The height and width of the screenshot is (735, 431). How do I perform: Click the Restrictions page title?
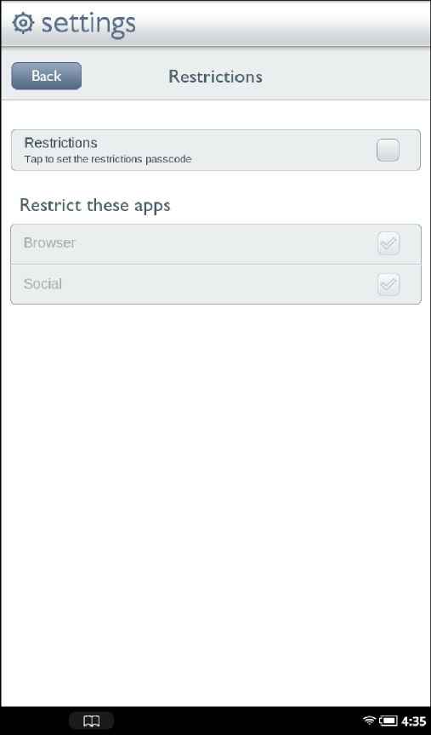pyautogui.click(x=216, y=77)
